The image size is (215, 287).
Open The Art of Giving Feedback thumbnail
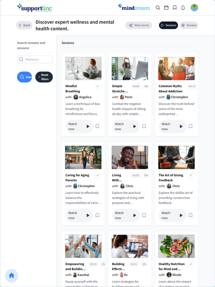176,157
